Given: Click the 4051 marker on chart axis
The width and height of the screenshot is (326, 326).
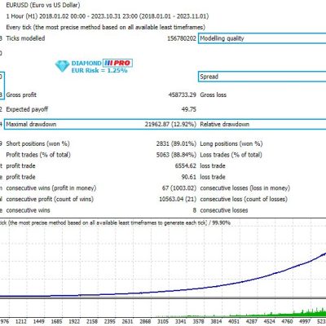Looking at the screenshot, I should pos(234,321).
